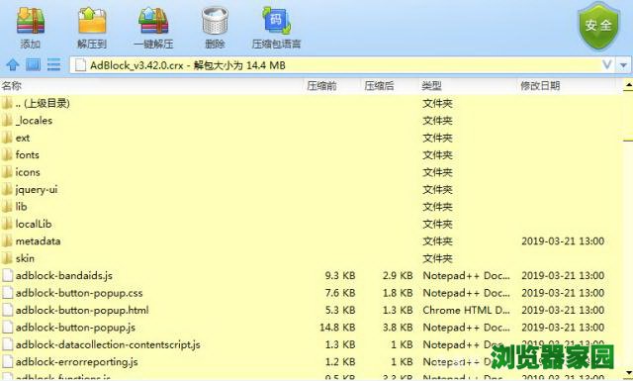Switch to icon view mode
633x381 pixels.
[x=33, y=64]
